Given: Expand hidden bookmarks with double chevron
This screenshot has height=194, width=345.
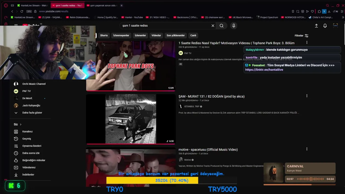Looking at the screenshot, I should 343,17.
